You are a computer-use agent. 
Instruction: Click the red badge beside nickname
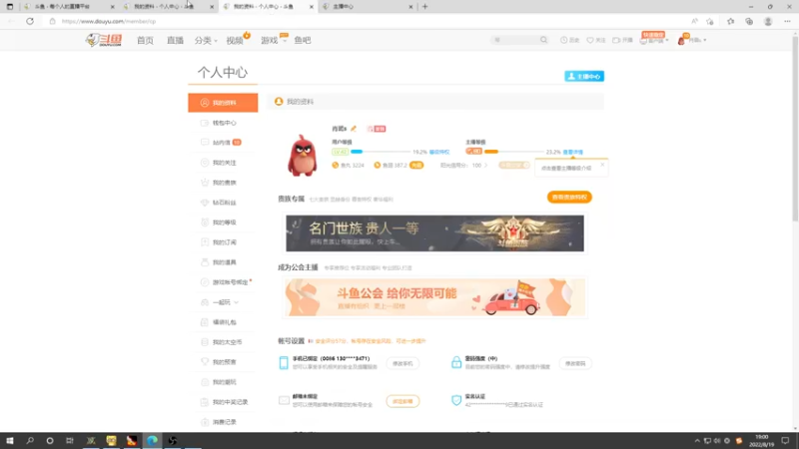pos(377,129)
